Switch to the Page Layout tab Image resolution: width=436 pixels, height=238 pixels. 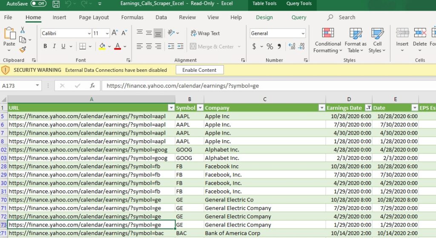click(94, 17)
